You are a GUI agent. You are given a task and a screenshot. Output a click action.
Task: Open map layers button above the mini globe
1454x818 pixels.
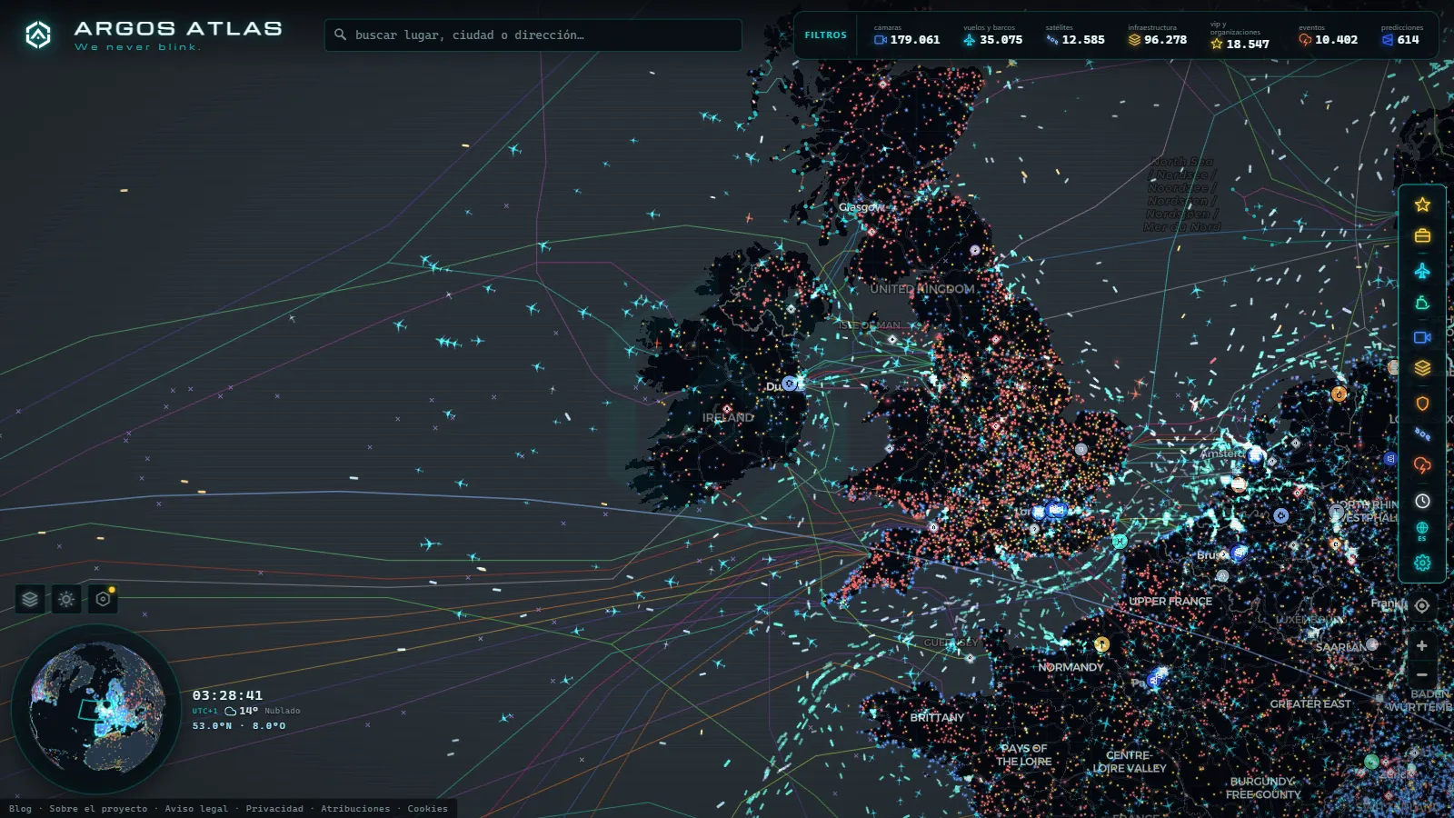pos(30,599)
